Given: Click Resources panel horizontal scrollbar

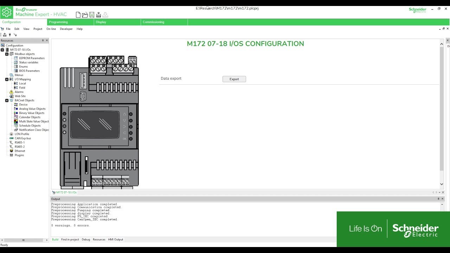Looking at the screenshot, I should [24, 240].
